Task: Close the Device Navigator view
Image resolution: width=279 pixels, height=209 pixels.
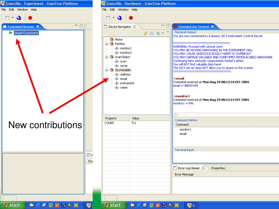Action: click(135, 26)
